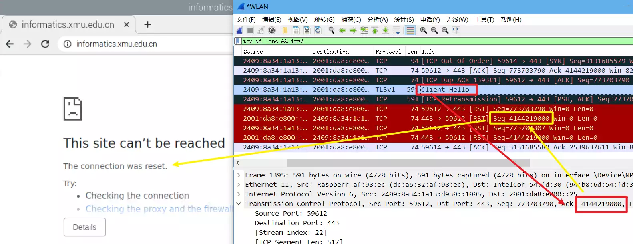Click the reload capture file icon

[318, 30]
